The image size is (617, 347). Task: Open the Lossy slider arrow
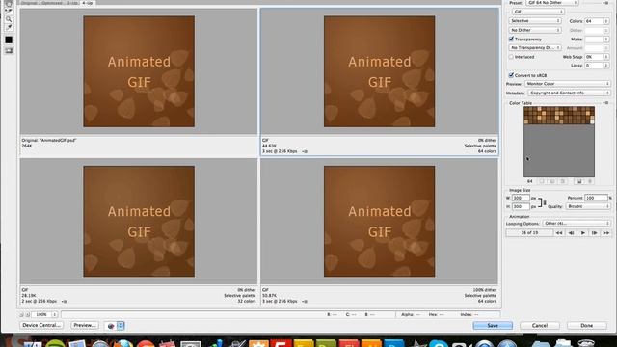pos(606,66)
